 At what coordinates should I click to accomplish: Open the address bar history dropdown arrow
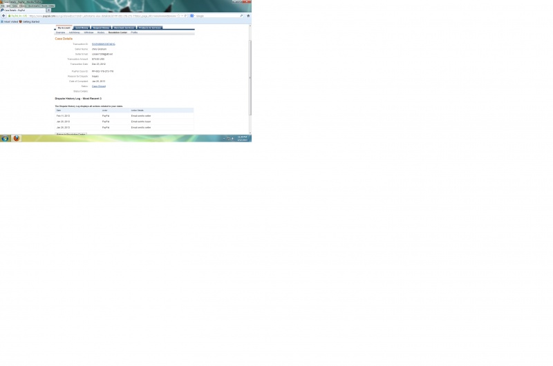[182, 16]
